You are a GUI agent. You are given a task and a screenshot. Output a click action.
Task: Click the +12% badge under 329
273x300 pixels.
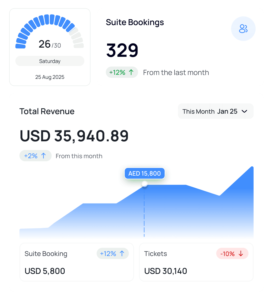click(x=122, y=72)
